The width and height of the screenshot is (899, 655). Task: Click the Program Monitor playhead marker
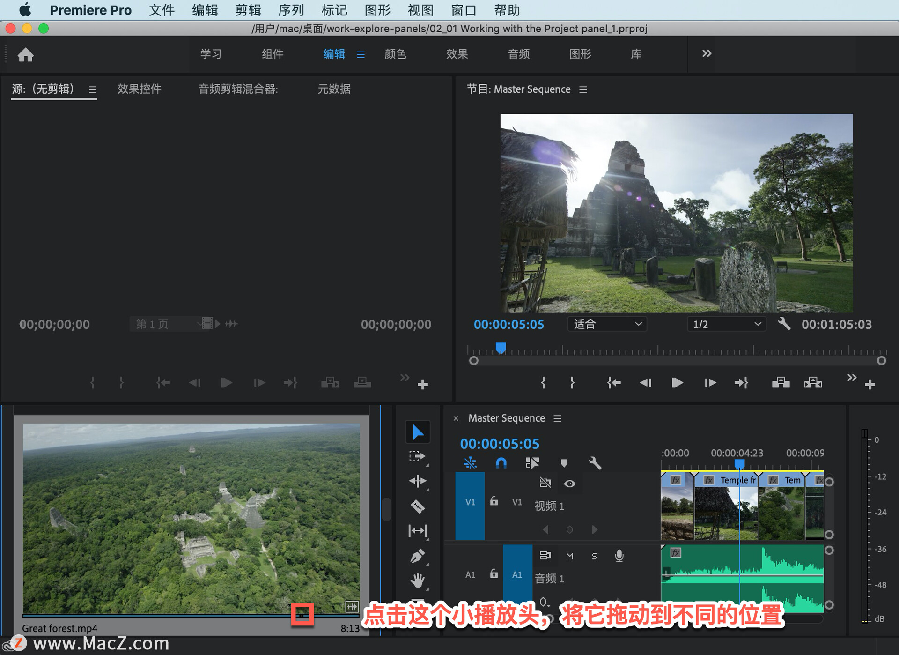point(501,348)
